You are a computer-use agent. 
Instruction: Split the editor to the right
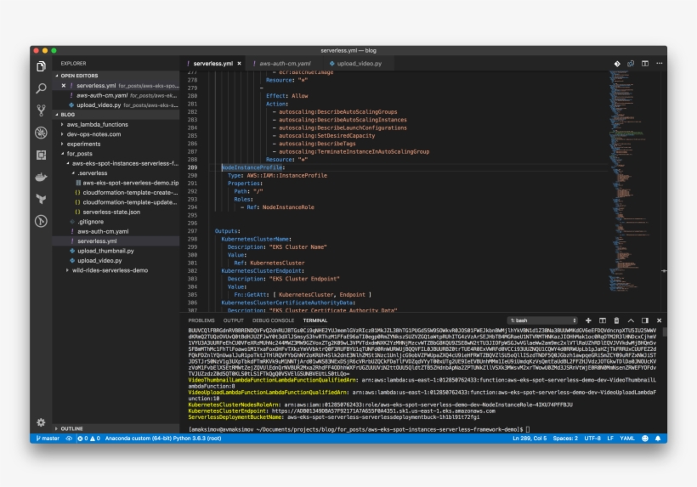click(x=645, y=64)
